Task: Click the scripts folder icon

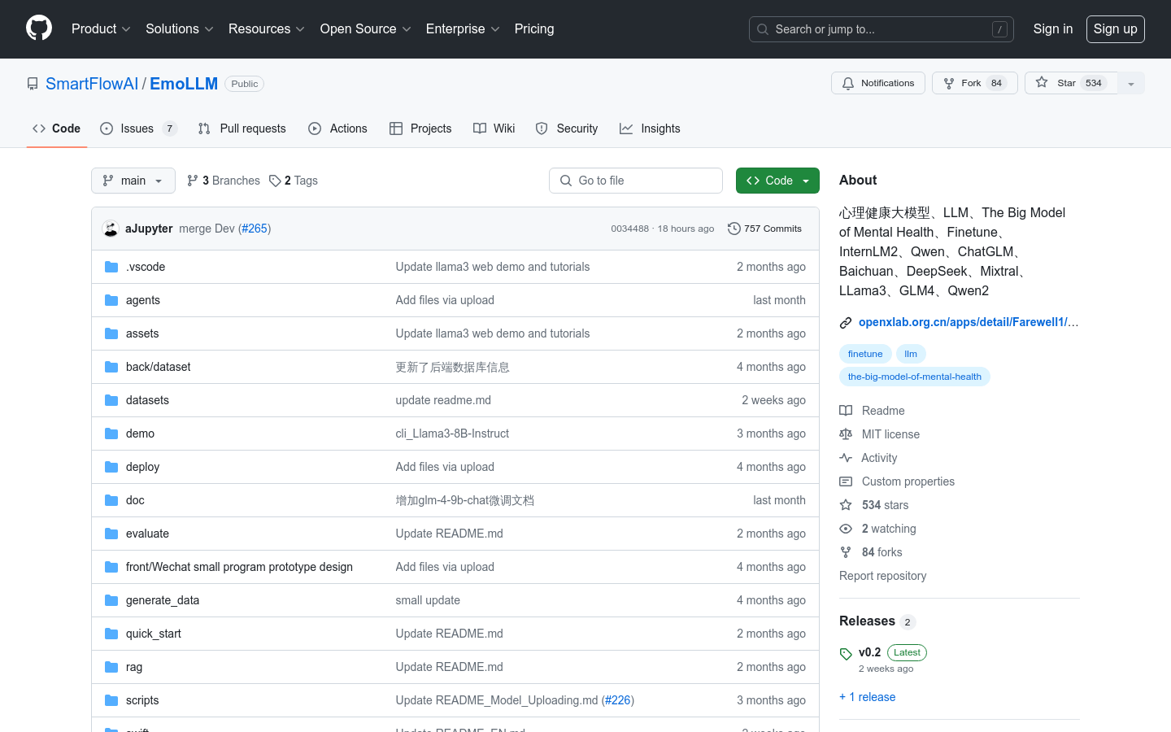Action: tap(111, 700)
